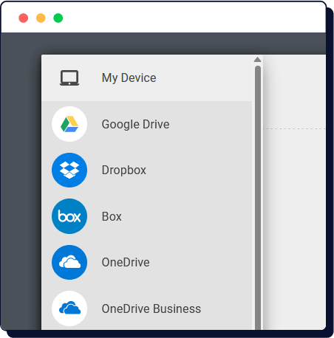Choose Google Drive as file source
The width and height of the screenshot is (334, 338).
pos(135,124)
